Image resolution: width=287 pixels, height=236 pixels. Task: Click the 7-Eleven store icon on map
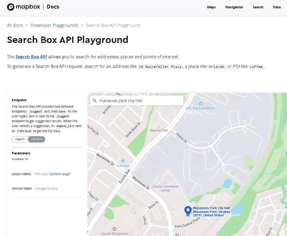coord(123,161)
